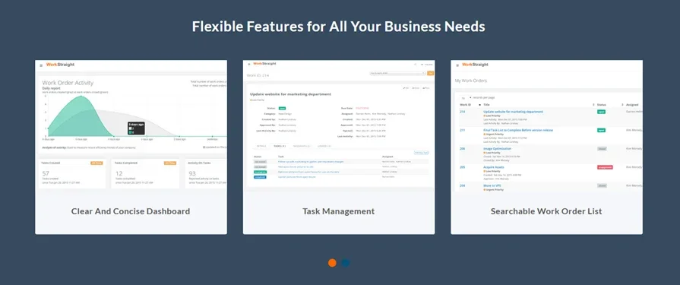Open the search dropdown beside Work ID 214
This screenshot has height=285, width=680.
(397, 73)
